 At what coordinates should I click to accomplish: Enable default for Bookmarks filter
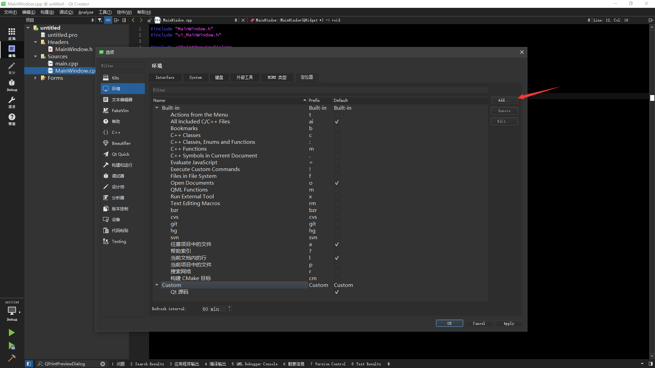click(337, 128)
